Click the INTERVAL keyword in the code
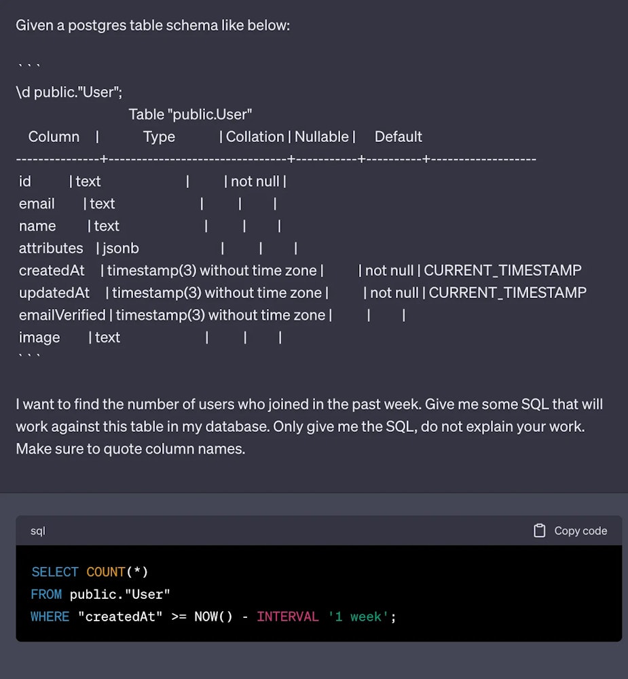Image resolution: width=628 pixels, height=679 pixels. [288, 617]
